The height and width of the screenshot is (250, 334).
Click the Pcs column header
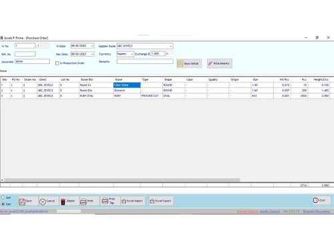[299, 79]
